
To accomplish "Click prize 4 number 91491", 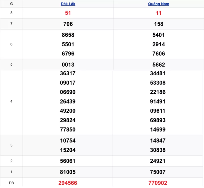I will click(x=158, y=102).
